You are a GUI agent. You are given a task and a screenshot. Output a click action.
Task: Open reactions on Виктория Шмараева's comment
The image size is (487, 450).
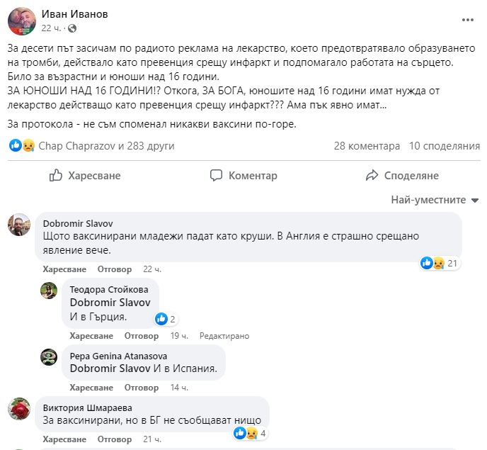click(247, 433)
